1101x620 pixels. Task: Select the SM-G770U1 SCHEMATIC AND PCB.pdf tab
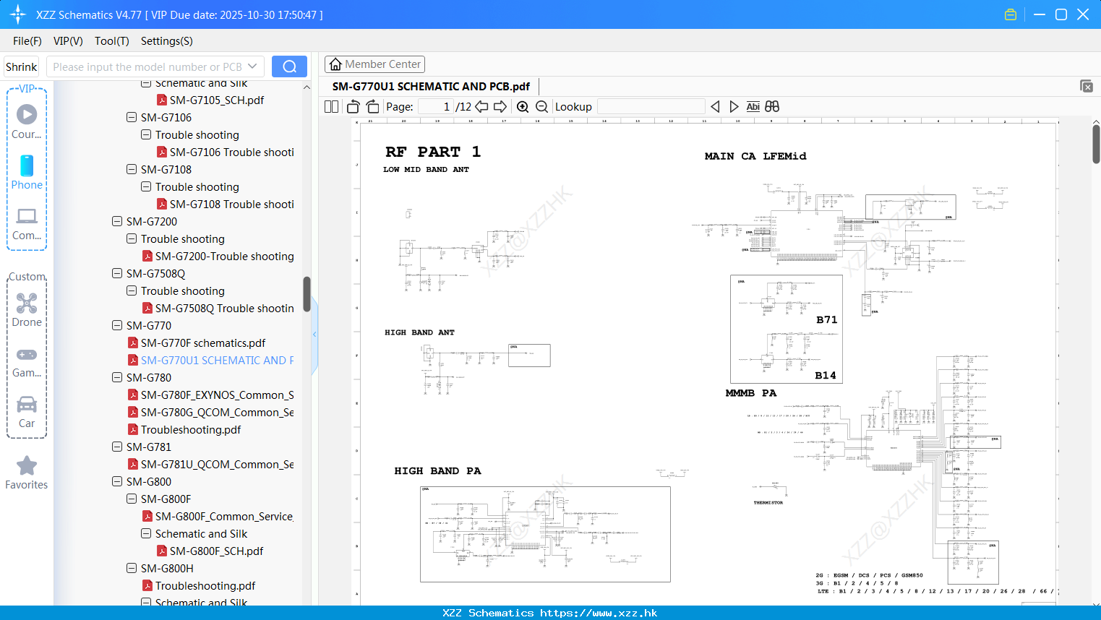tap(431, 86)
